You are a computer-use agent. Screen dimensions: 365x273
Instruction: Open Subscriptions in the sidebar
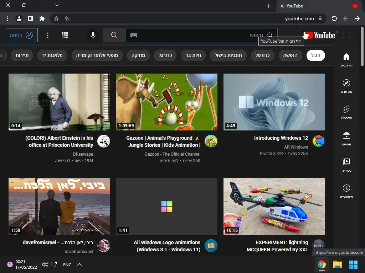346,139
